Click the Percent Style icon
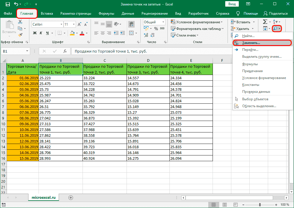This screenshot has height=208, width=294. point(156,28)
